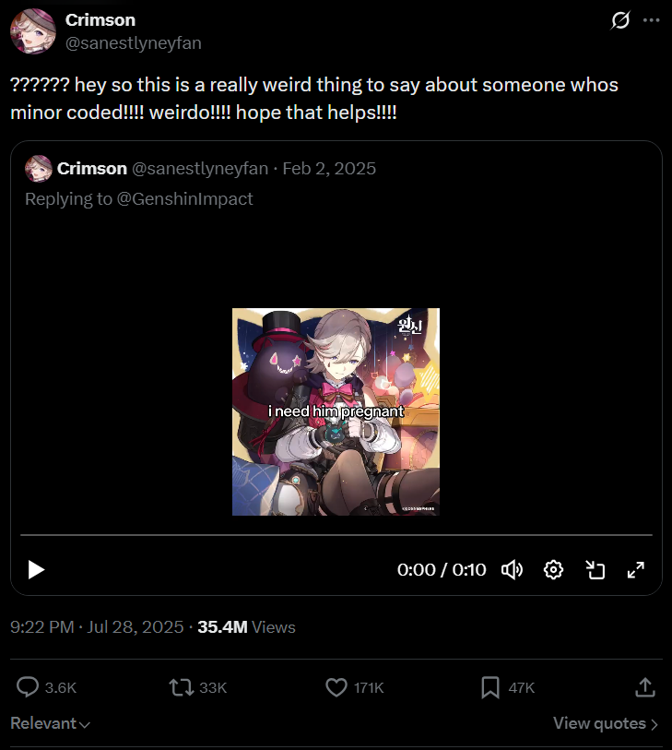Like the post with the heart icon
This screenshot has height=750, width=672.
[336, 687]
